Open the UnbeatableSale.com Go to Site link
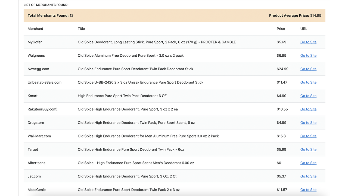The width and height of the screenshot is (348, 196). click(308, 82)
